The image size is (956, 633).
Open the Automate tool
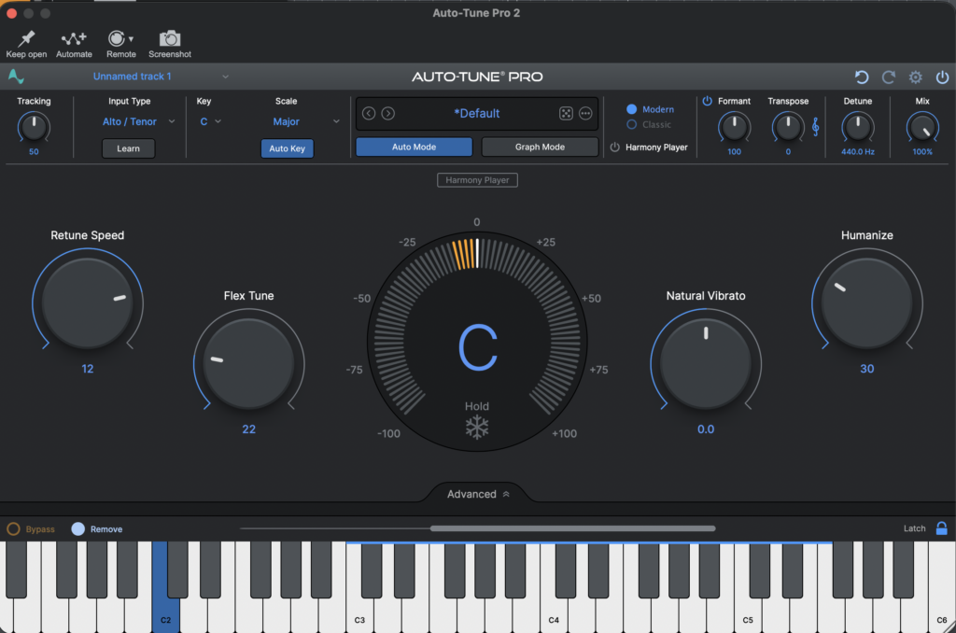tap(74, 39)
